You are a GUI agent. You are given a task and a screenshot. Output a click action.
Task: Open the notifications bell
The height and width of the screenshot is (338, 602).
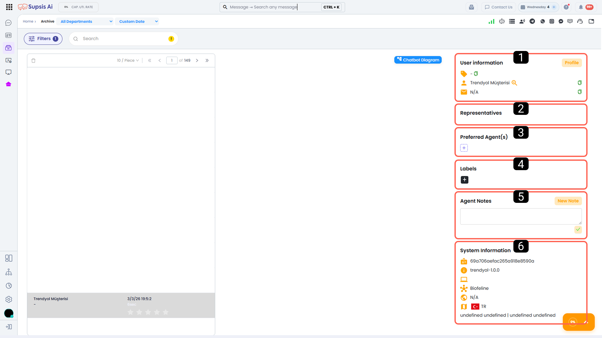(581, 7)
